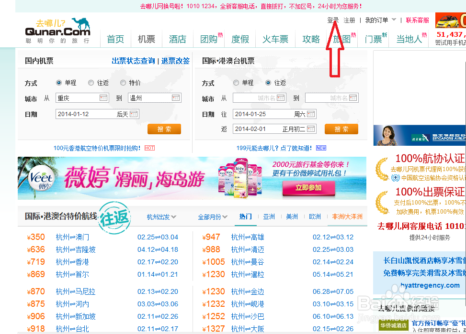Click 登录 login link
Screen dimensions: 466x334
click(333, 20)
